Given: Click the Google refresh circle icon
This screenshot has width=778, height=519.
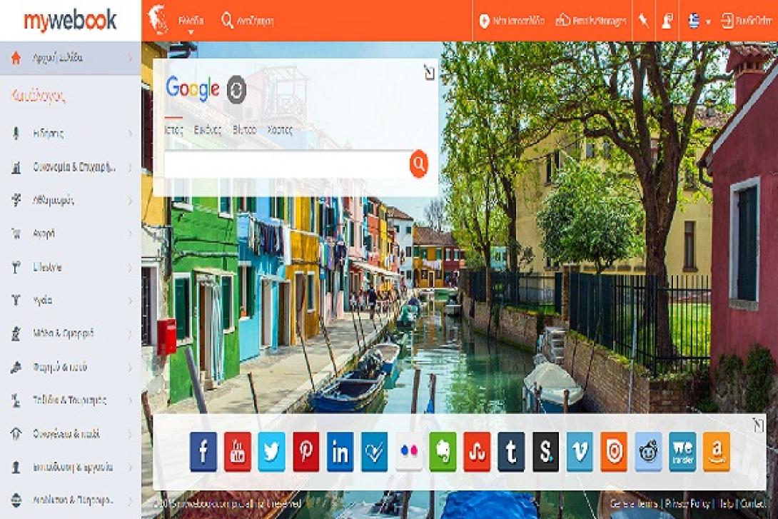Looking at the screenshot, I should pyautogui.click(x=236, y=89).
